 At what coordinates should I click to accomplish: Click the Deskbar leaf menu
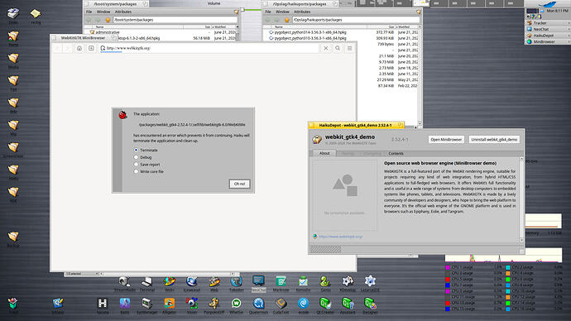[x=547, y=3]
